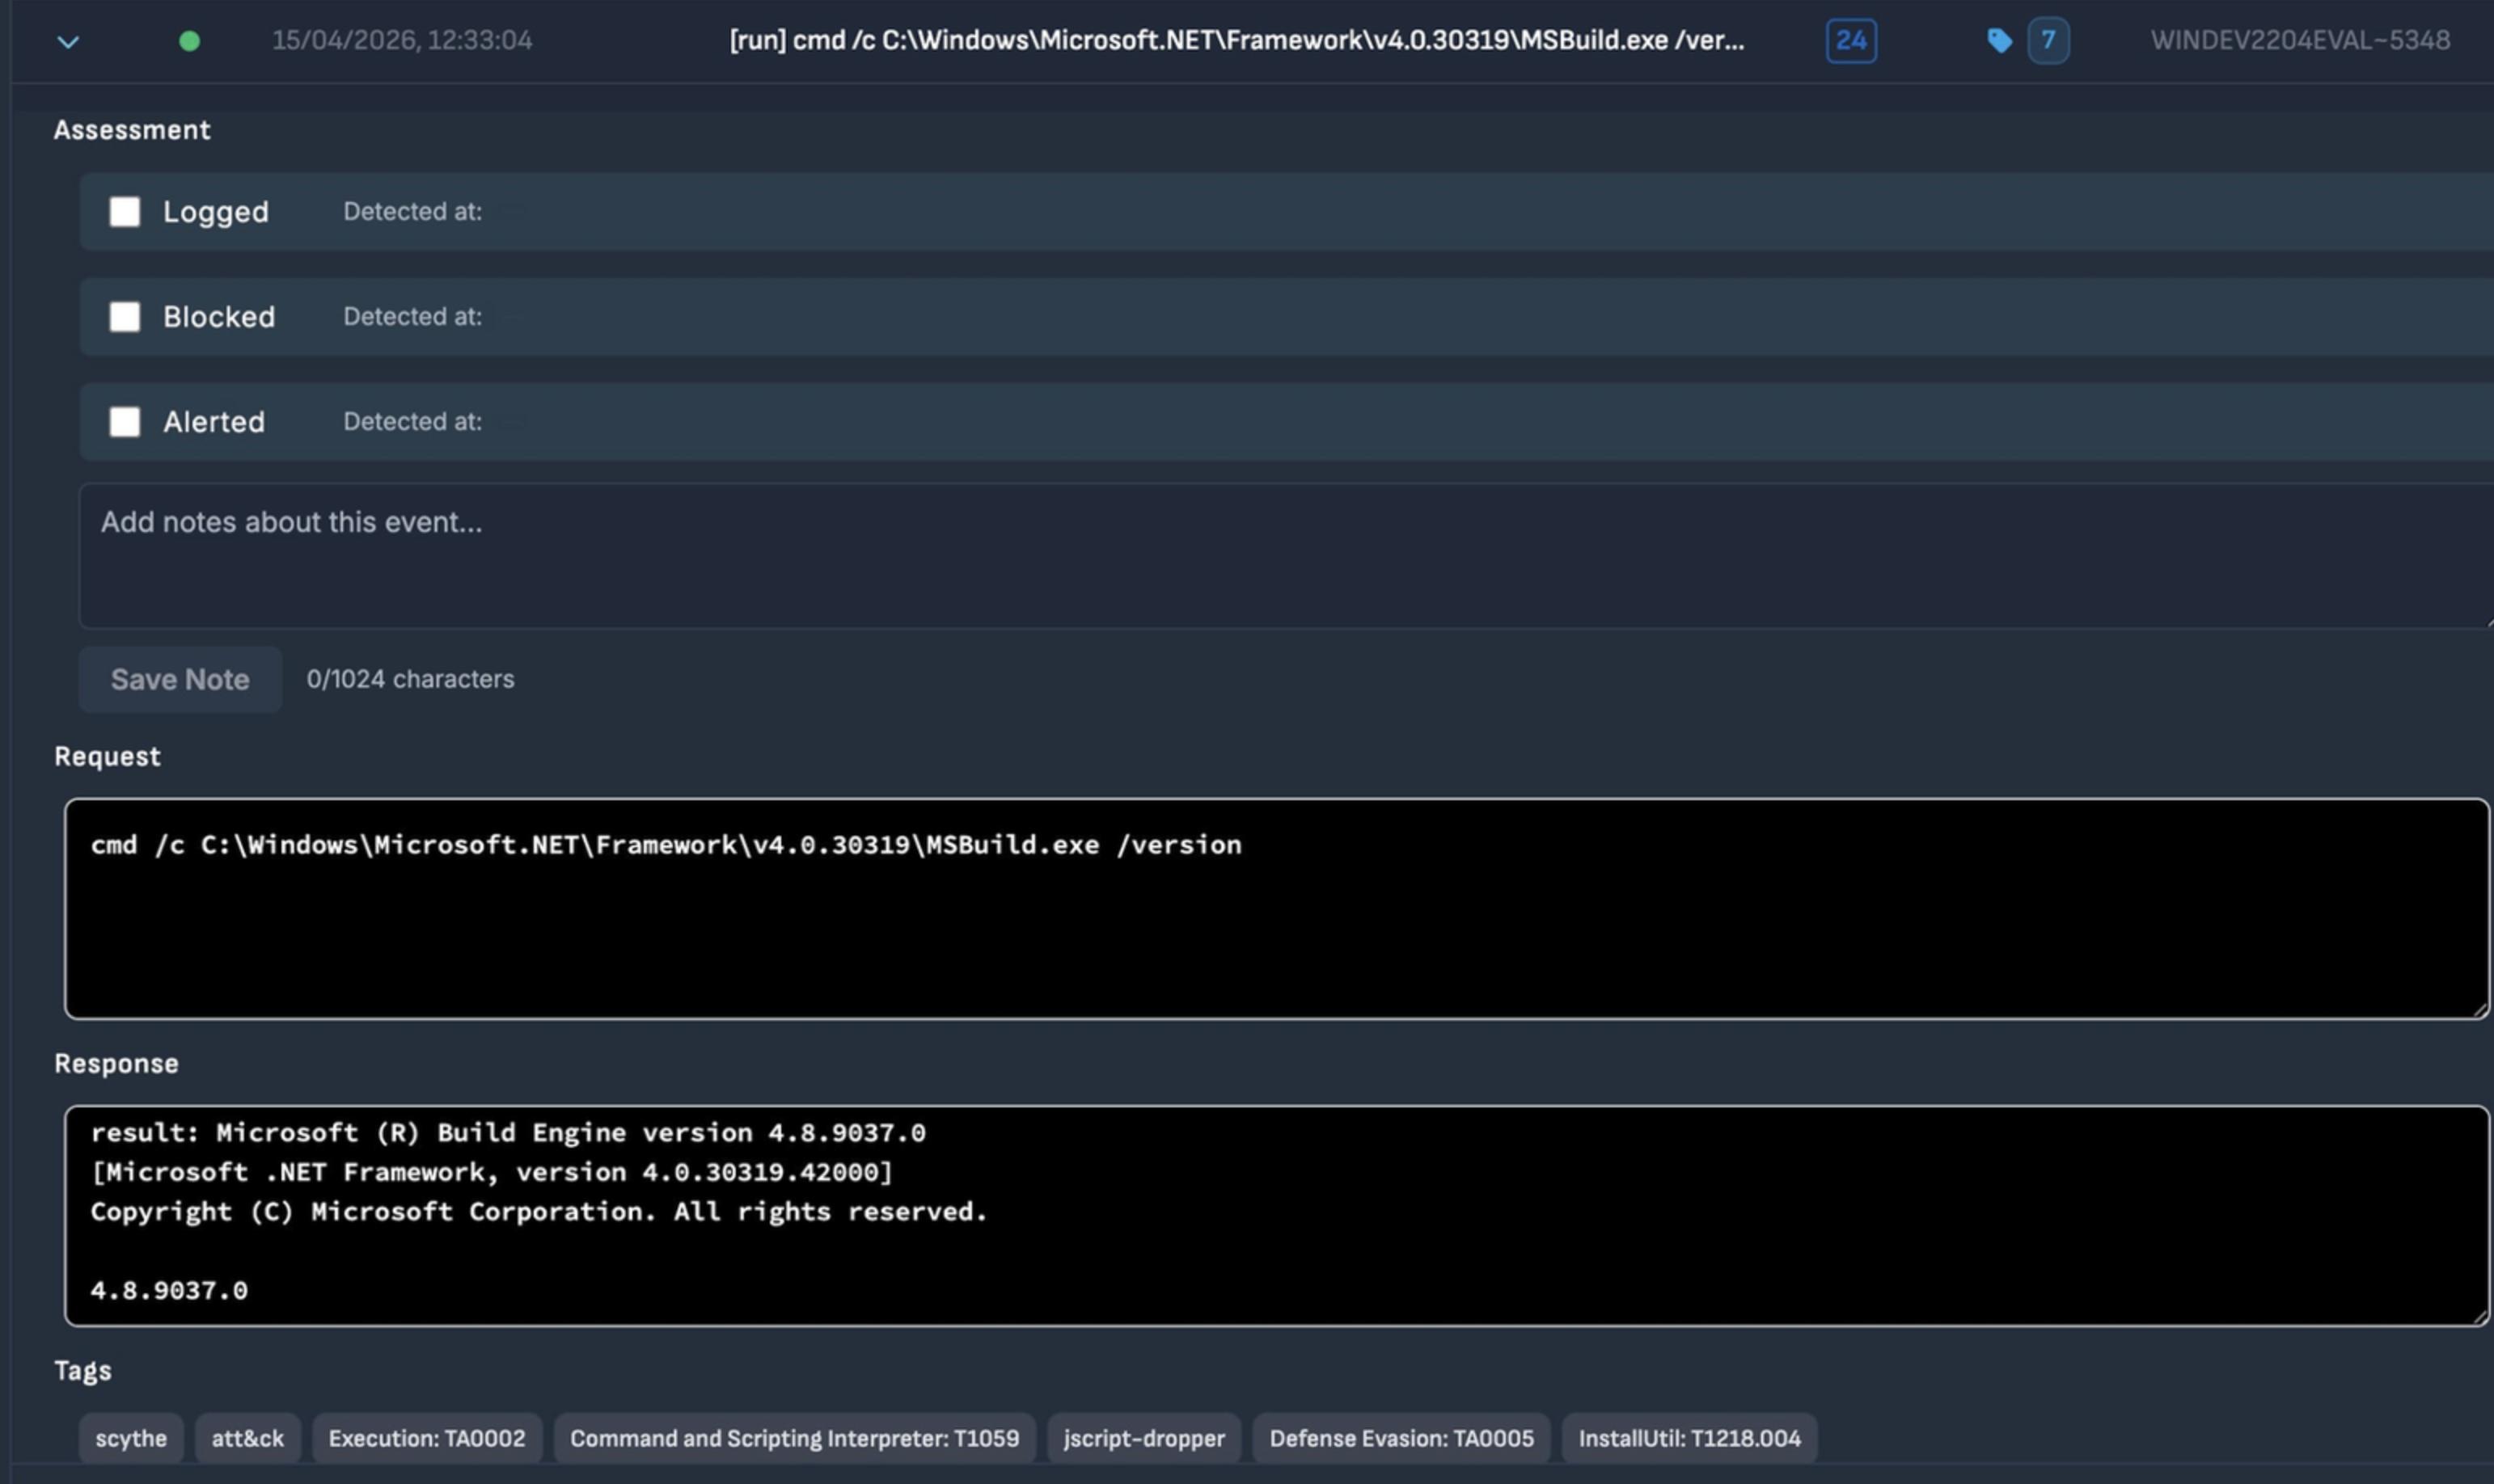Click the blue tag icon
Screen dimensions: 2494x1484
coord(1999,41)
